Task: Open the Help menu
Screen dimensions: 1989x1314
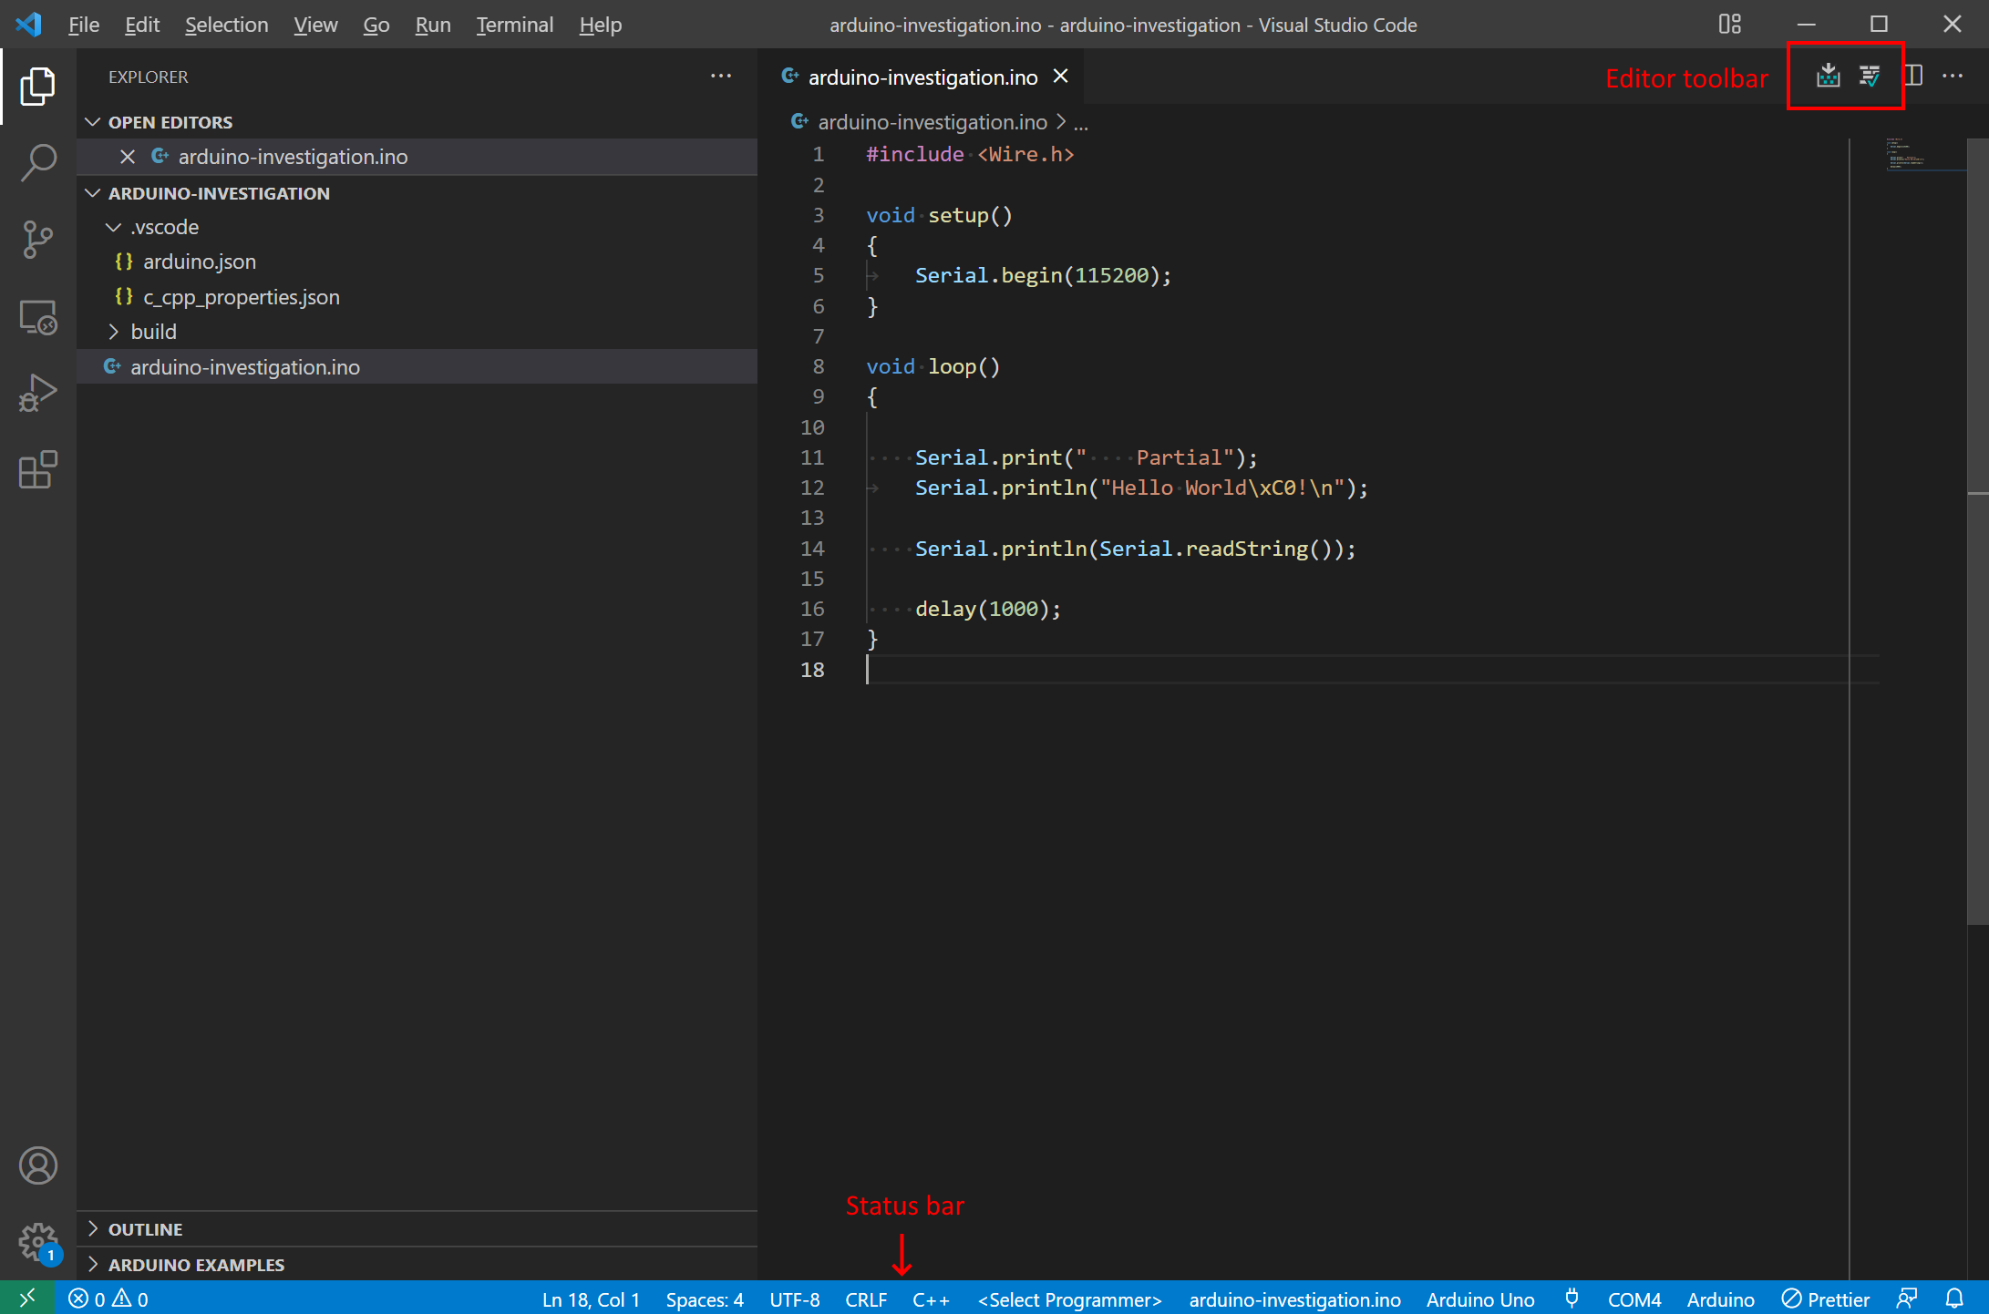Action: (600, 25)
